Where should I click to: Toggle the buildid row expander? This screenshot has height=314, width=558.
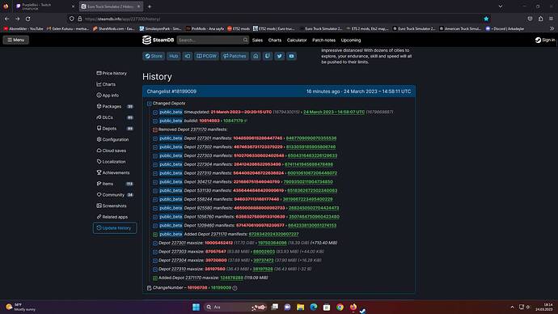coord(155,121)
